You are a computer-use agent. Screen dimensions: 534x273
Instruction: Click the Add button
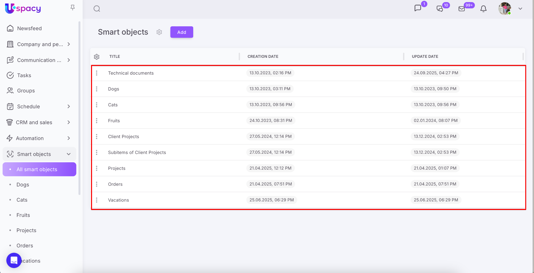click(182, 32)
